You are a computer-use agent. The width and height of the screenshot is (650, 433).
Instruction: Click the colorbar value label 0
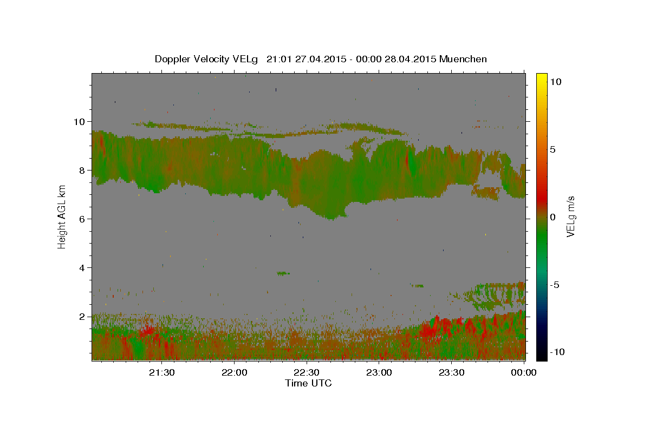pos(554,216)
